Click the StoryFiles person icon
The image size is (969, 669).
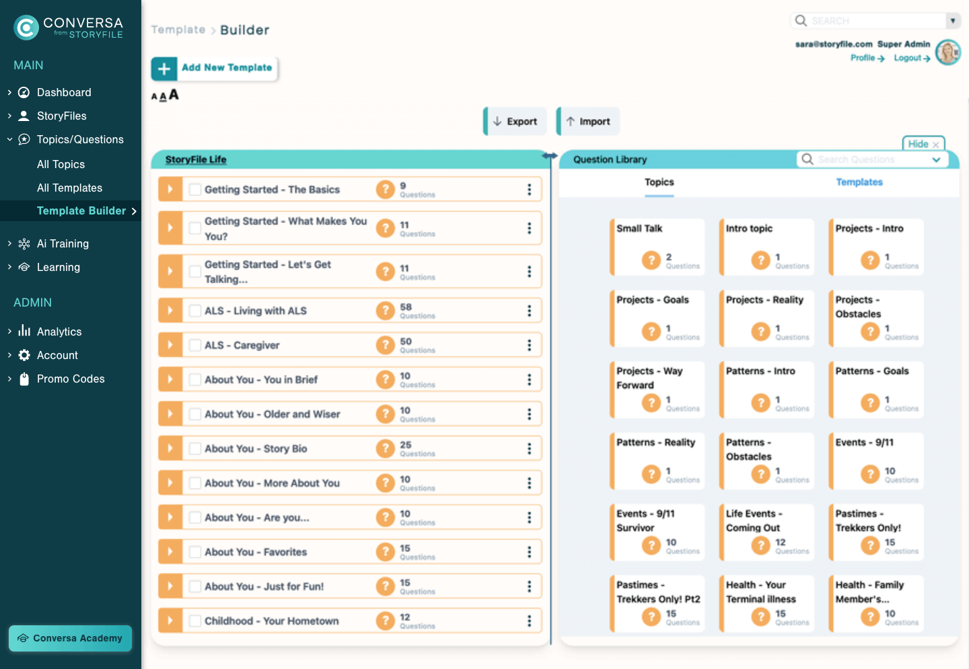click(24, 116)
